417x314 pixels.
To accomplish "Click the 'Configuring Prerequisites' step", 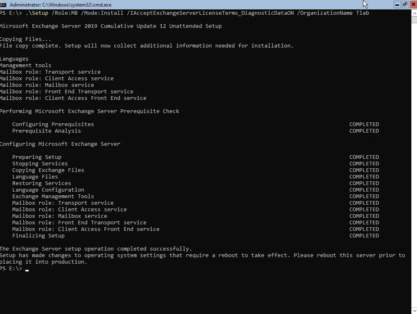I will pos(53,124).
